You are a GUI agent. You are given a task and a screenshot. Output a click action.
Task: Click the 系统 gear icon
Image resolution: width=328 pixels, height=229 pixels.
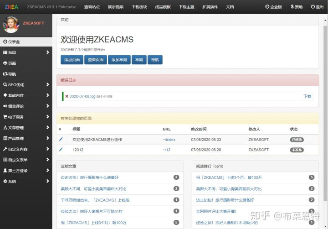(5, 181)
